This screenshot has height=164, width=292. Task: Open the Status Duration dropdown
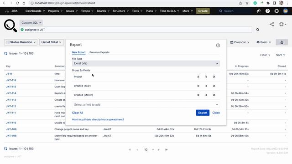[x=21, y=42]
